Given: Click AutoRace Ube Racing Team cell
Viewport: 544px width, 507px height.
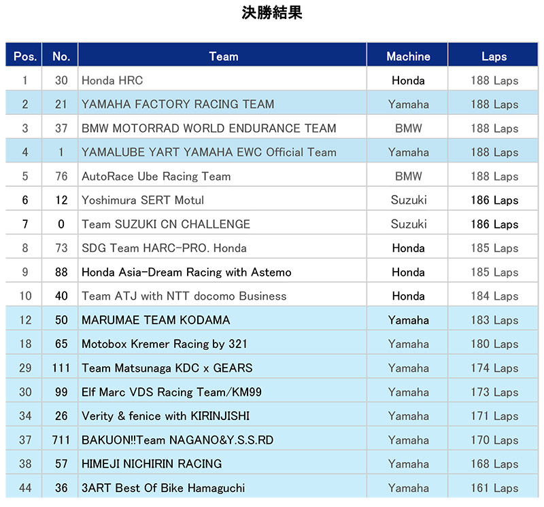Looking at the screenshot, I should [x=222, y=176].
